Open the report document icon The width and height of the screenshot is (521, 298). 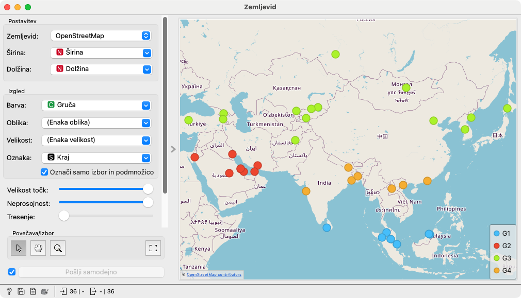32,291
